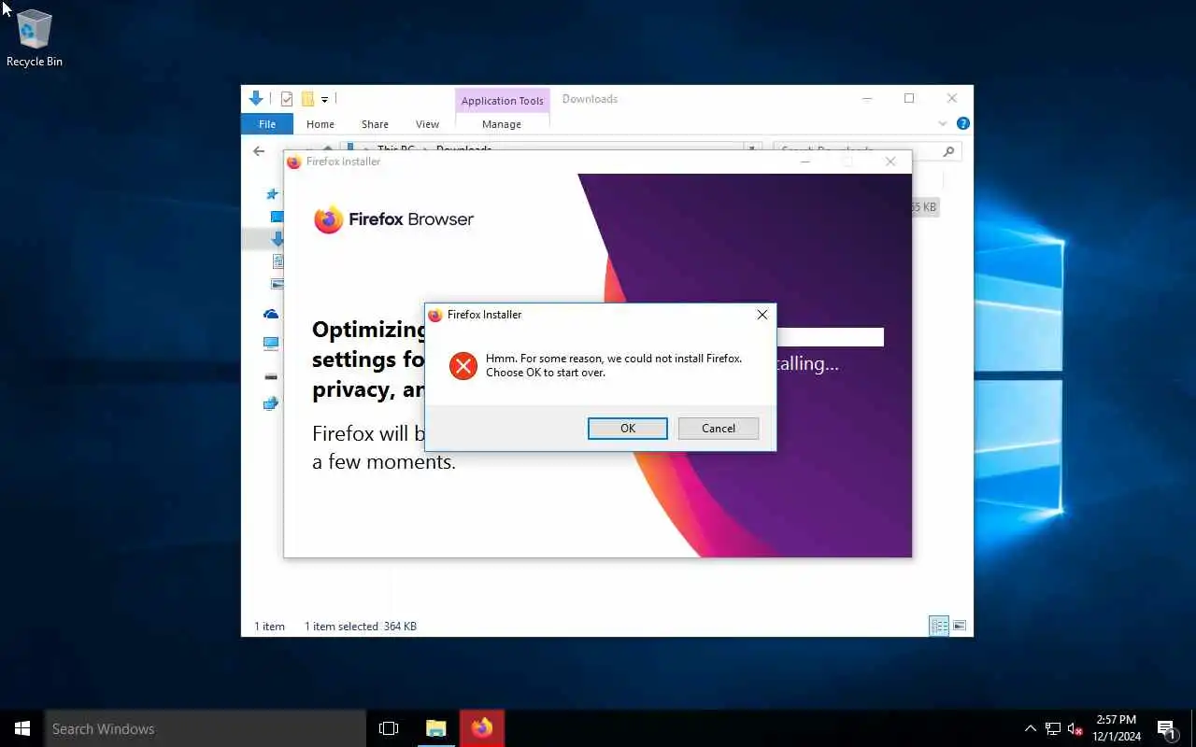1196x747 pixels.
Task: Select the Documents icon in the navigation pane
Action: pyautogui.click(x=278, y=261)
